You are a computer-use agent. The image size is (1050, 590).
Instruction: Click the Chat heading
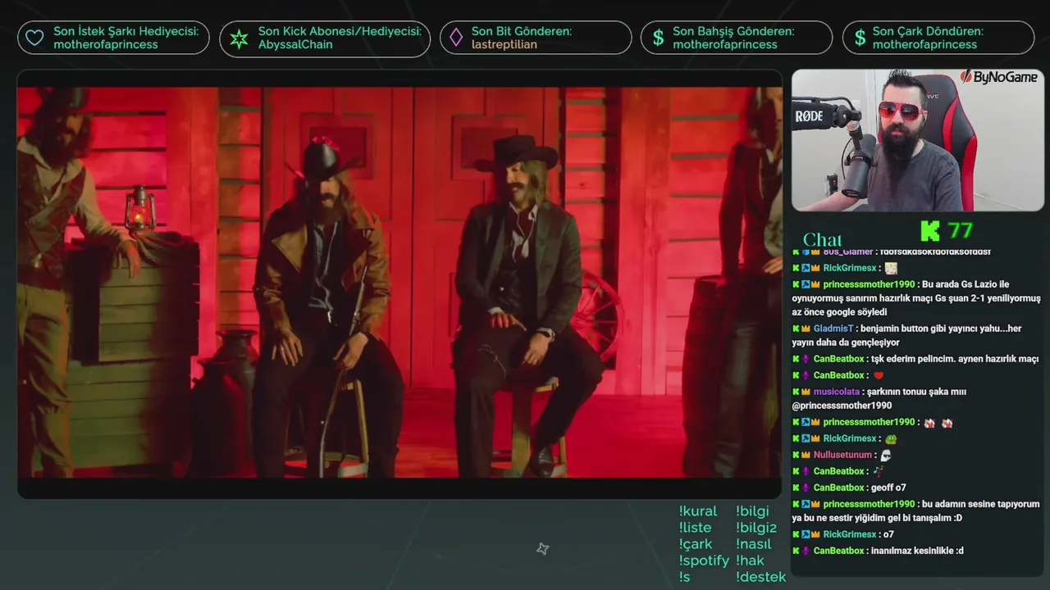(x=823, y=239)
